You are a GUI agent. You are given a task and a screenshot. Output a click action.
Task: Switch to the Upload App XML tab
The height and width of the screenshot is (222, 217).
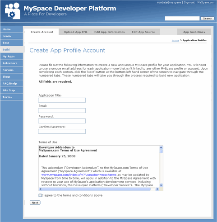76,32
